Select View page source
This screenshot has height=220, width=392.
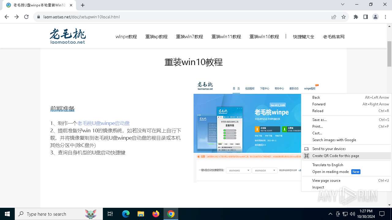click(x=346, y=181)
